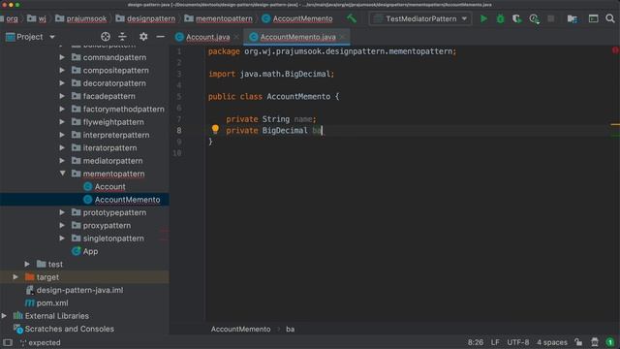Toggle file read-only lock icon
620x349 pixels.
(579, 342)
